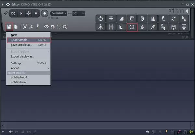Click the undo circular arrow tool
The image size is (195, 135).
101,18
